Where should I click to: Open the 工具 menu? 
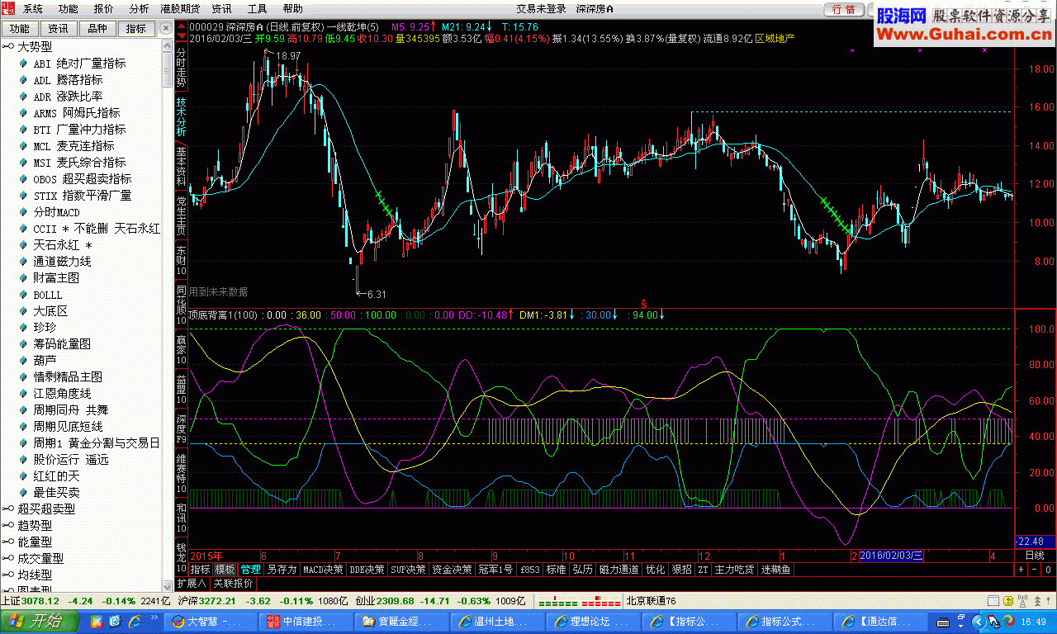pyautogui.click(x=258, y=9)
